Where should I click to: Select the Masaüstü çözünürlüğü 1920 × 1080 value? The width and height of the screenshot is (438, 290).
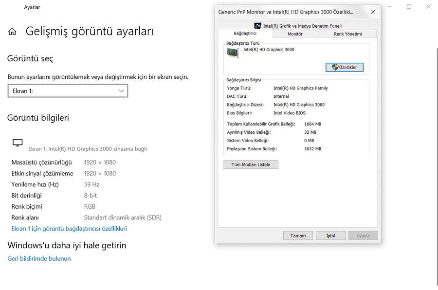tap(100, 163)
